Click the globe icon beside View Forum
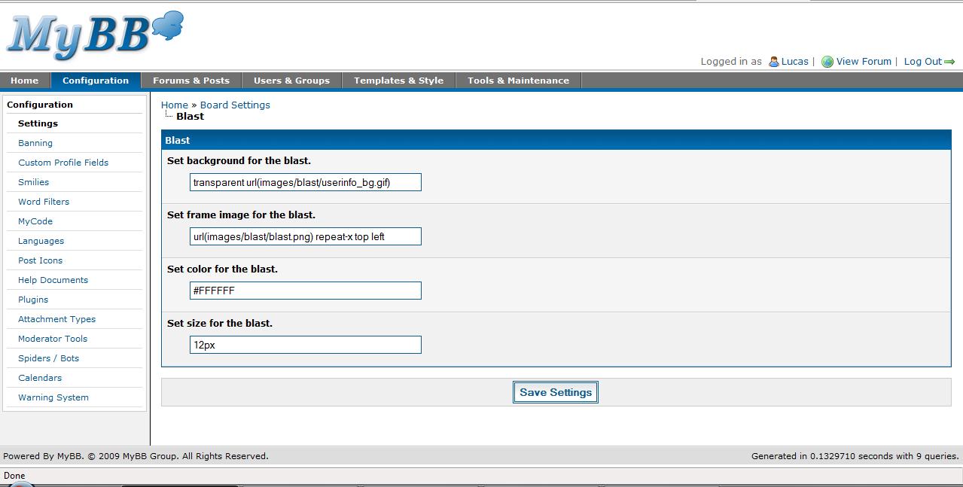The width and height of the screenshot is (963, 487). [827, 62]
